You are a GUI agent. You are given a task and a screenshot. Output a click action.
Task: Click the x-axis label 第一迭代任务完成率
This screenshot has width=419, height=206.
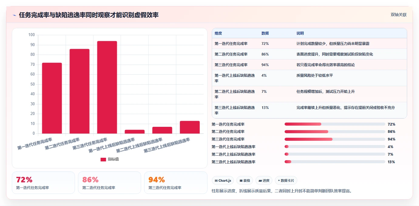(x=35, y=144)
